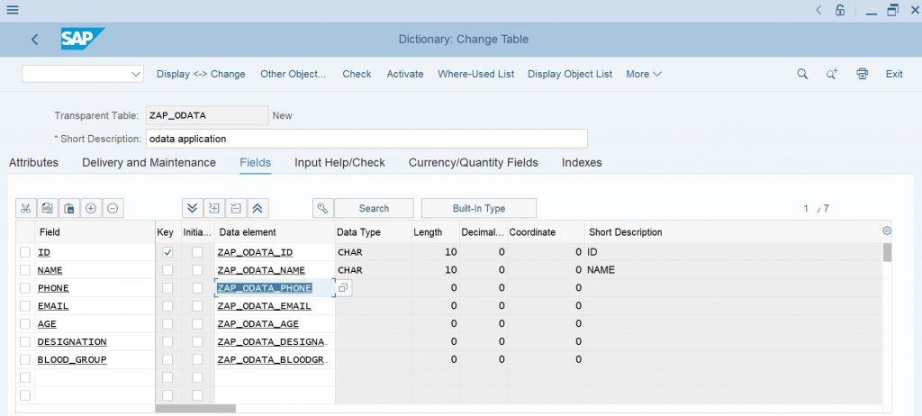Select the Fields tab

pyautogui.click(x=255, y=162)
